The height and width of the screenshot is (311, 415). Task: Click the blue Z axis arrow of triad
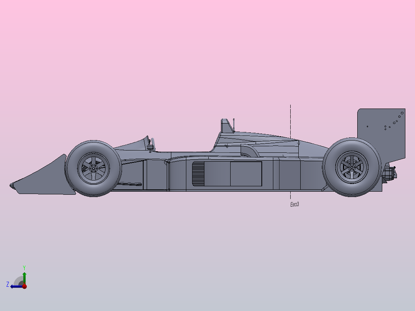point(17,286)
